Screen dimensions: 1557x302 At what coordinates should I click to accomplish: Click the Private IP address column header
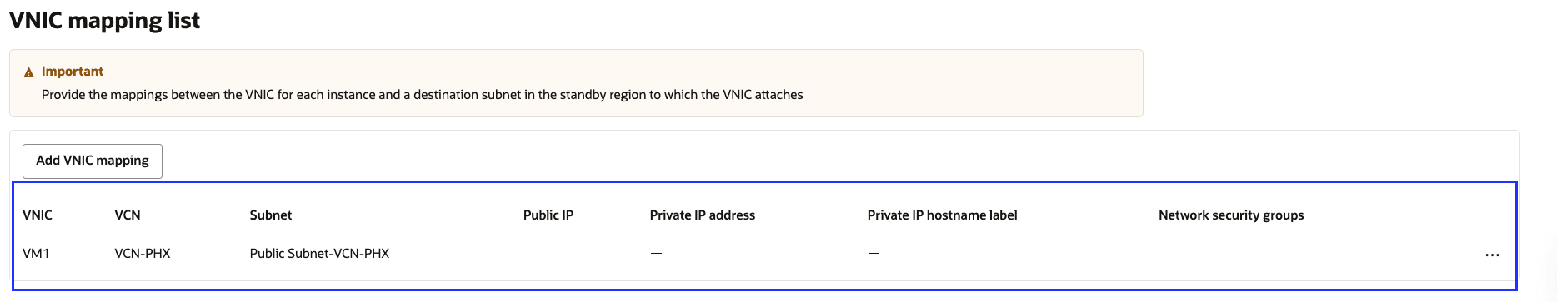pos(703,215)
